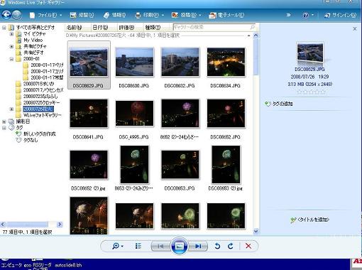Select the 20080725クロッキー folder
This screenshot has width=362, height=270.
pos(41,102)
